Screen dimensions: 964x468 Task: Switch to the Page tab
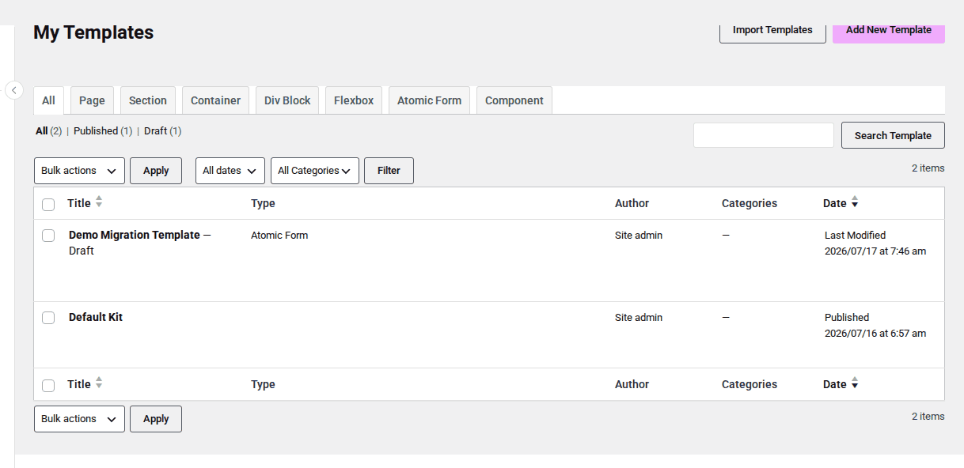pyautogui.click(x=92, y=100)
